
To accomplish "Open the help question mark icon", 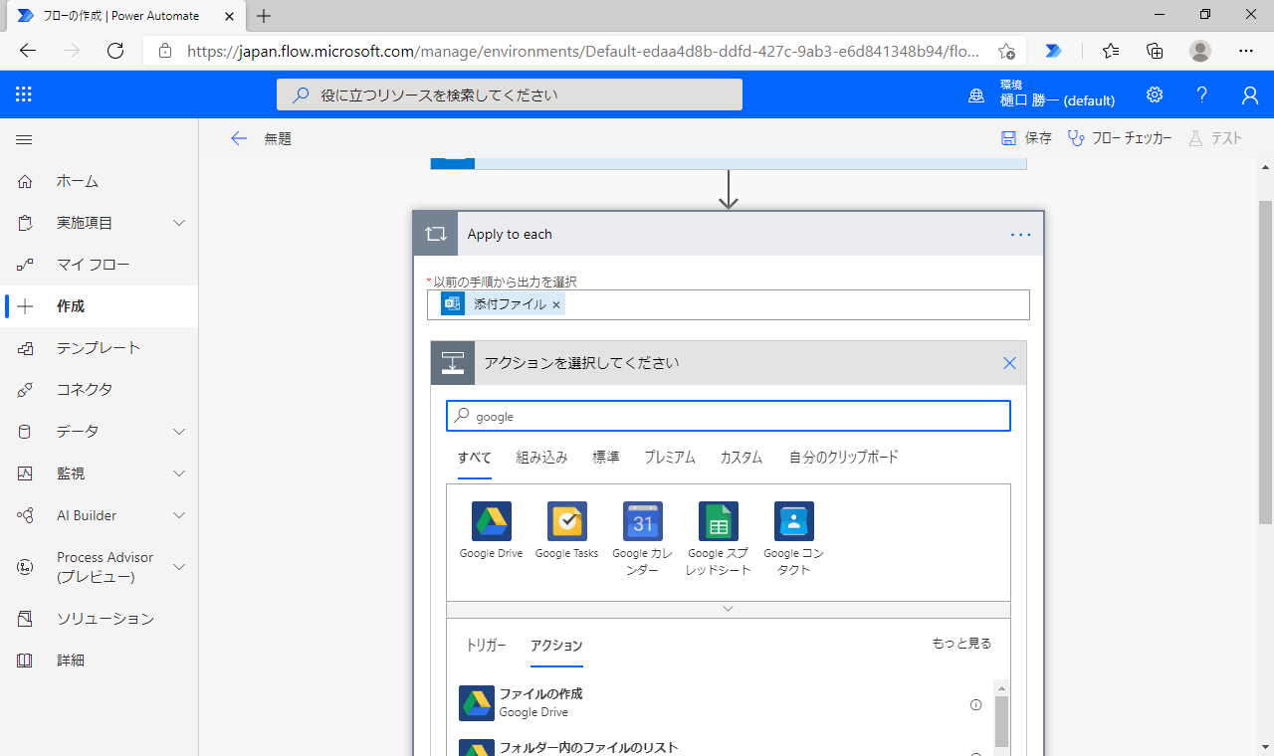I will [1202, 94].
